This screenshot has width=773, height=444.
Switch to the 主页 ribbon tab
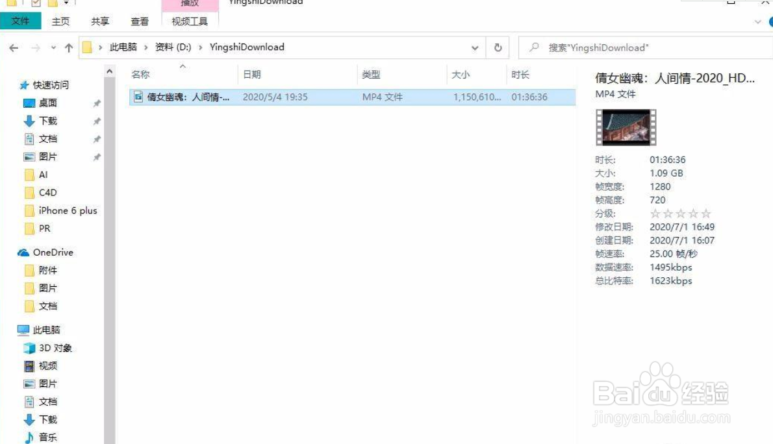click(x=60, y=21)
